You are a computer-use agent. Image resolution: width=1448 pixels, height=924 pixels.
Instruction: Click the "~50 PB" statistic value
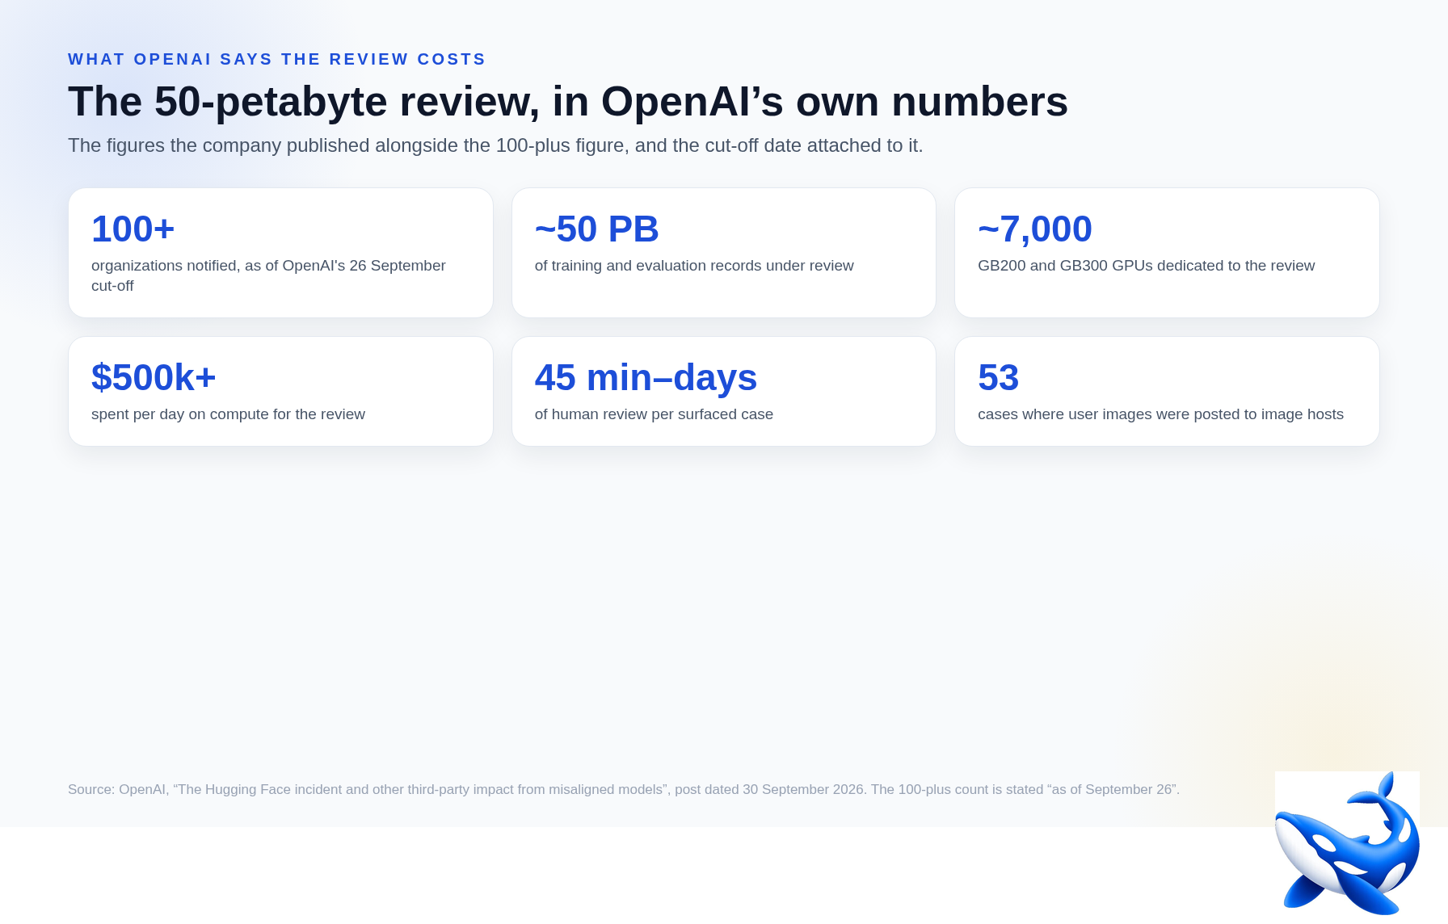tap(596, 229)
